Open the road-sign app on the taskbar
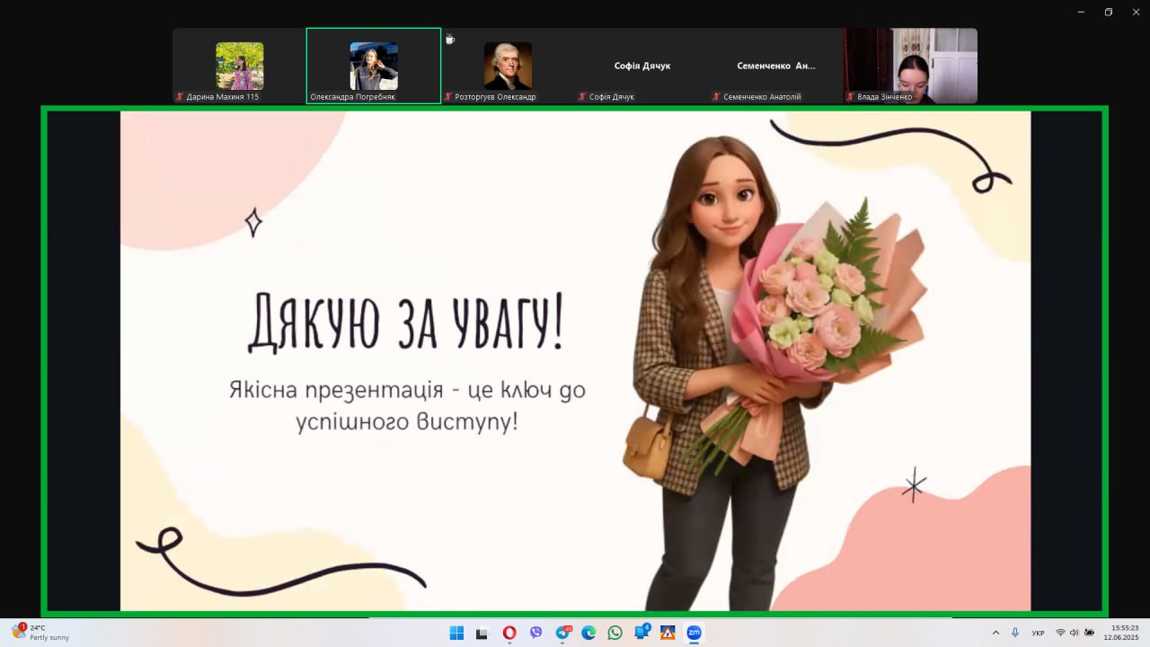 click(x=668, y=633)
